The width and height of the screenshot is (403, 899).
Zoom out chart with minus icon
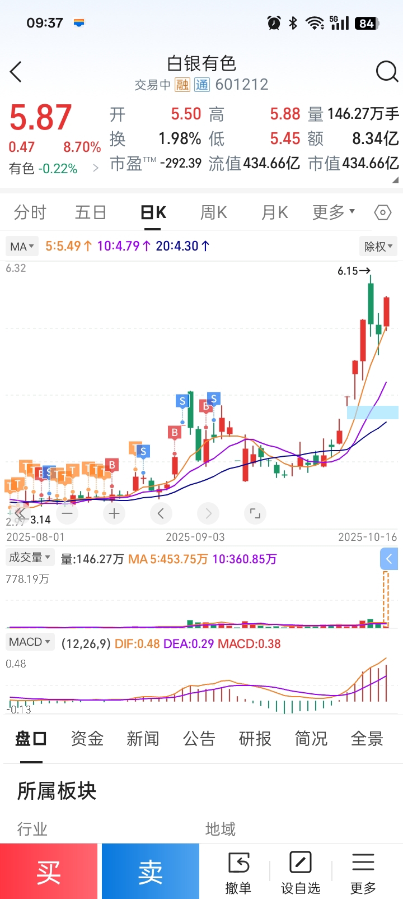67,513
